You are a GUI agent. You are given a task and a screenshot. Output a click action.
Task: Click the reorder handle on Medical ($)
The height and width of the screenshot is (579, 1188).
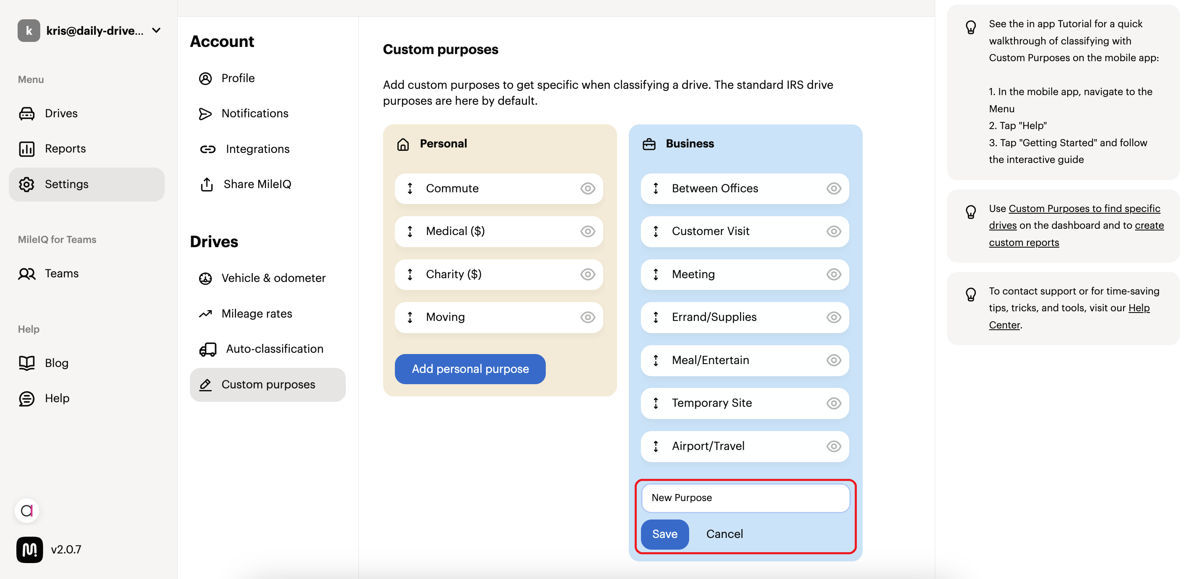(x=410, y=231)
